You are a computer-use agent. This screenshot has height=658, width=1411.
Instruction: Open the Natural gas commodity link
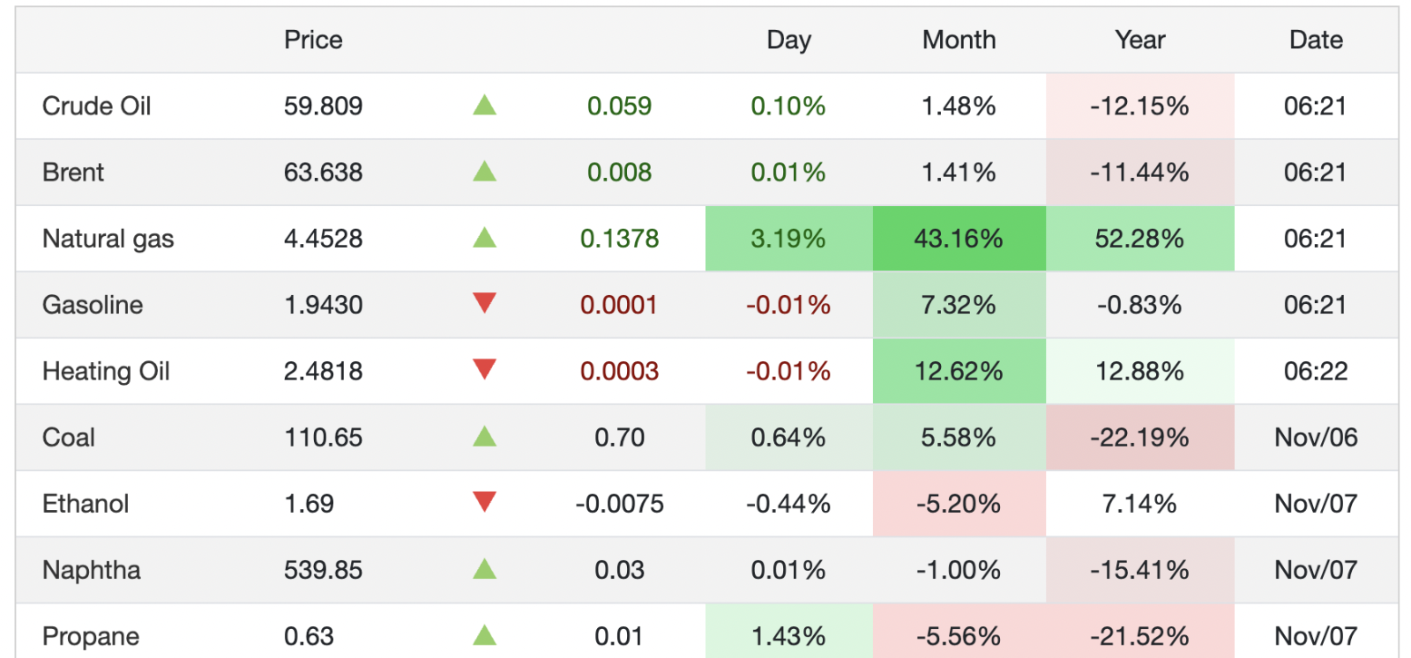(108, 239)
